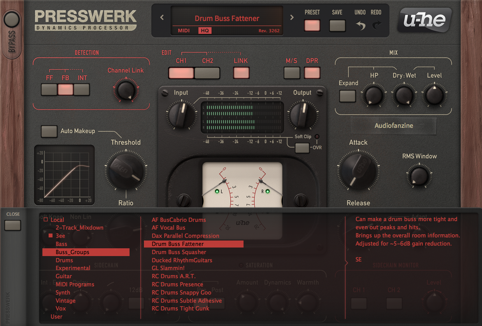Select FB detection mode
Viewport: 482px width, 326px height.
coord(65,89)
